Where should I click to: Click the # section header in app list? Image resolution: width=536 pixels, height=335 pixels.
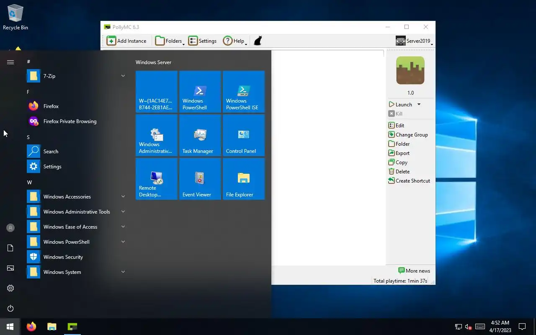pyautogui.click(x=28, y=62)
